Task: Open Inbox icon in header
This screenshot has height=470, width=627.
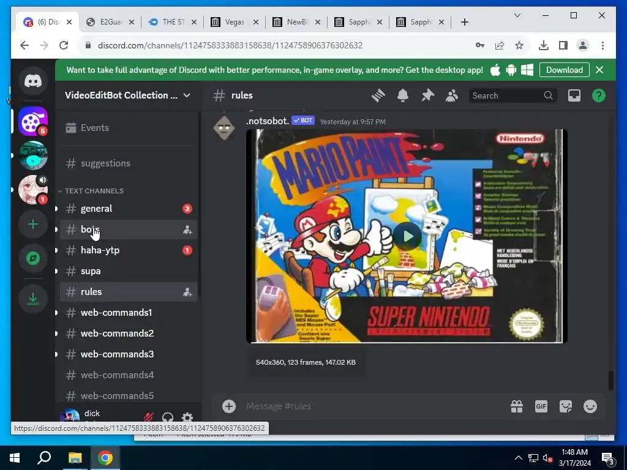Action: pos(574,95)
